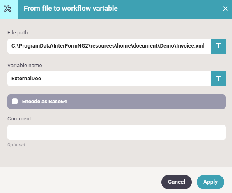Click the File path label
This screenshot has width=232, height=193.
(x=18, y=33)
